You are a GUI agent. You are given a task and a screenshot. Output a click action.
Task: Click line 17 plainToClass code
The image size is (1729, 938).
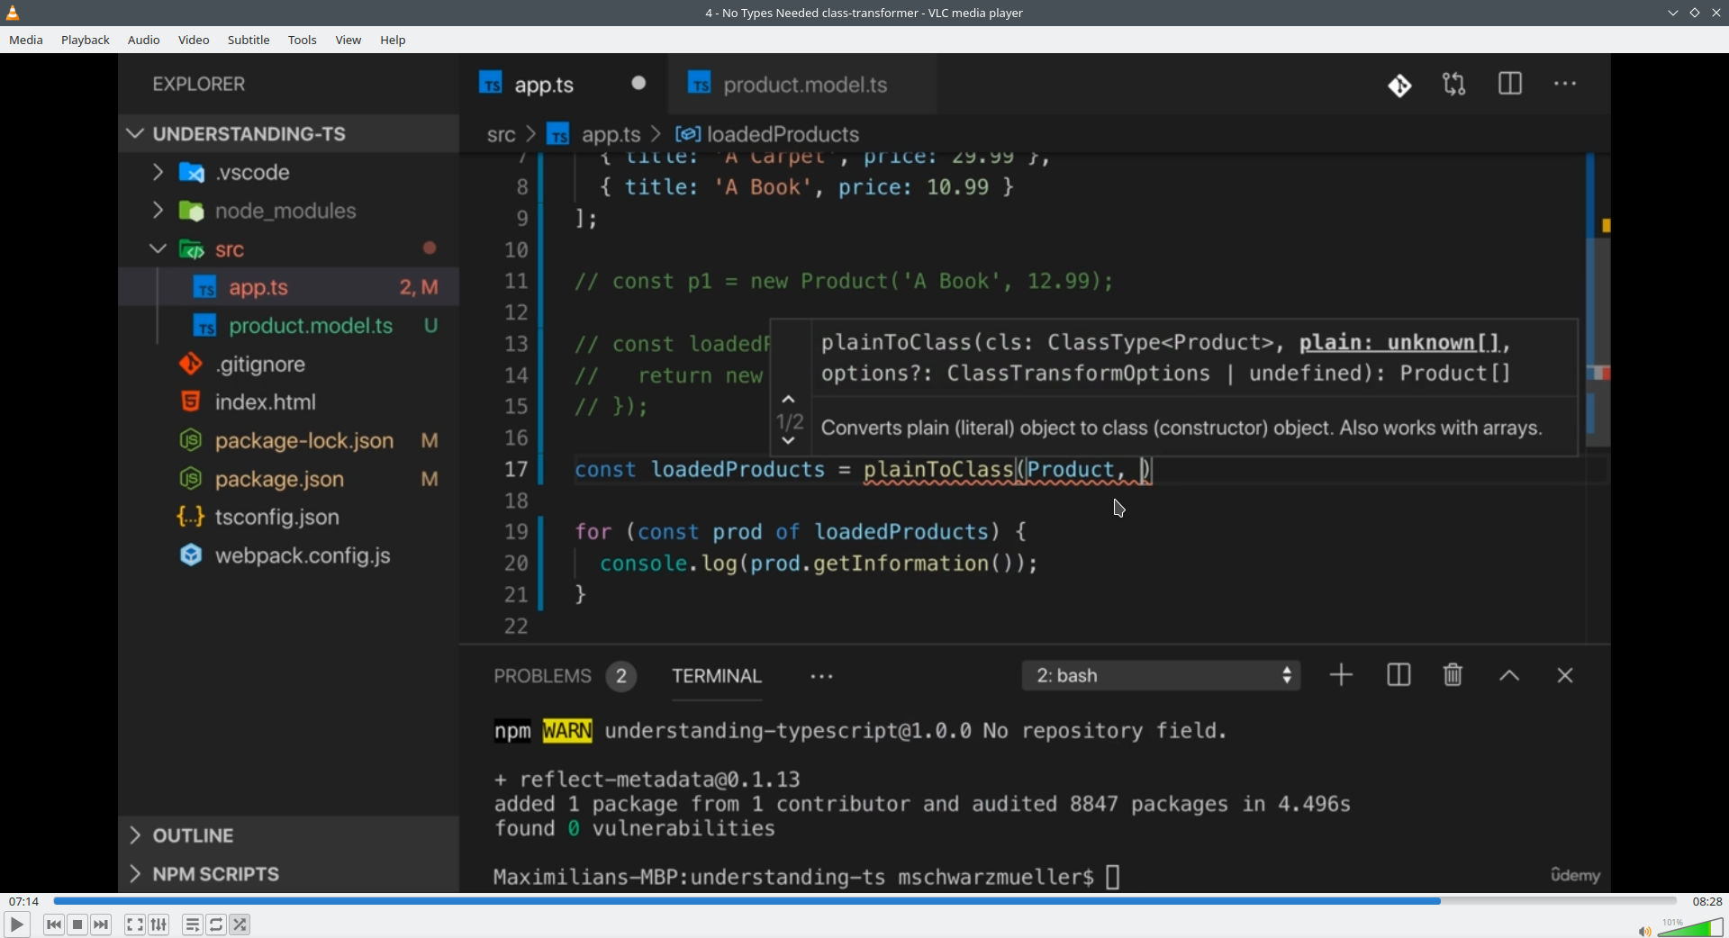click(938, 470)
